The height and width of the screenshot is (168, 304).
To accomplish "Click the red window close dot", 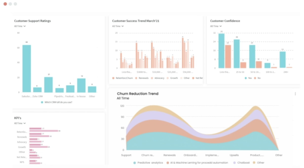I will (5, 4).
